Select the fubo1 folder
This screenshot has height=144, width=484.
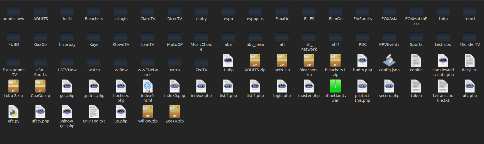click(470, 11)
